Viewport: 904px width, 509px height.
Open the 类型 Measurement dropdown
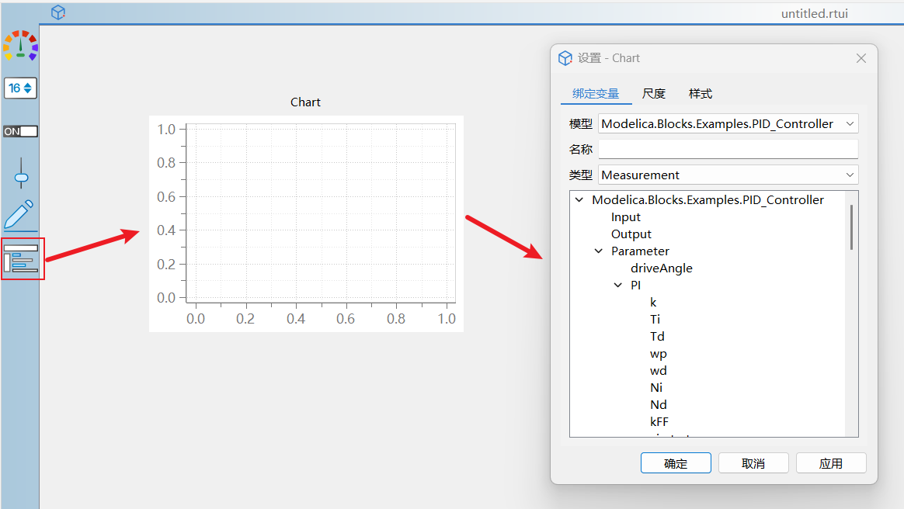[x=728, y=175]
